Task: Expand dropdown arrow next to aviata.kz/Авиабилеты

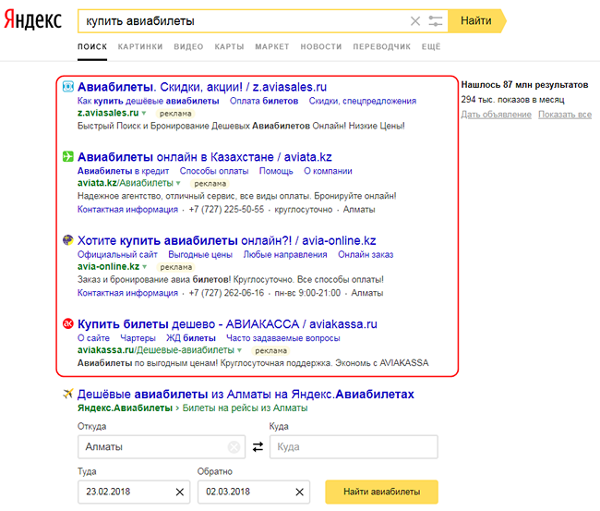Action: 178,184
